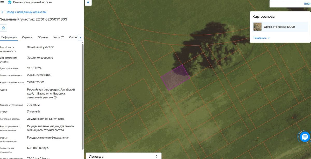The image size is (311, 159).
Task: Click the chevron next to Развернуть
Action: [x=269, y=38]
